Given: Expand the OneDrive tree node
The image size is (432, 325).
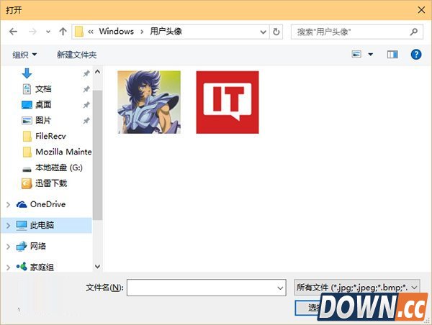Looking at the screenshot, I should 8,204.
